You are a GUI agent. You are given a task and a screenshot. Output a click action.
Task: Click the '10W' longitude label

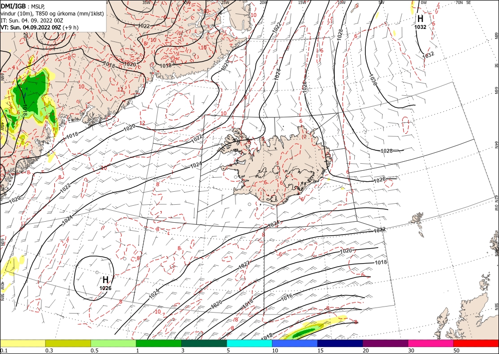tap(341, 2)
